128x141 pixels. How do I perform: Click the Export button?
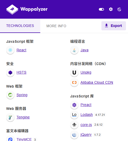[x=114, y=26]
